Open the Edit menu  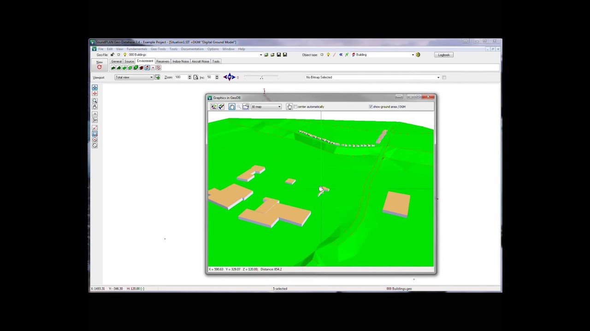coord(110,49)
